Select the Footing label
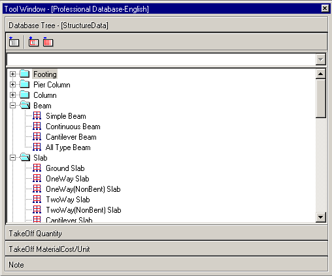 [45, 74]
